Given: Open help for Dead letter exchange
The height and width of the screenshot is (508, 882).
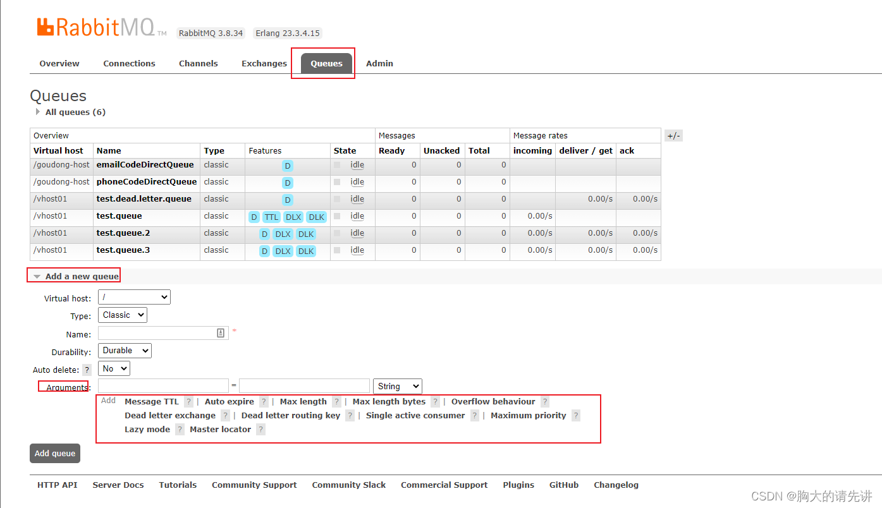Looking at the screenshot, I should click(x=225, y=416).
